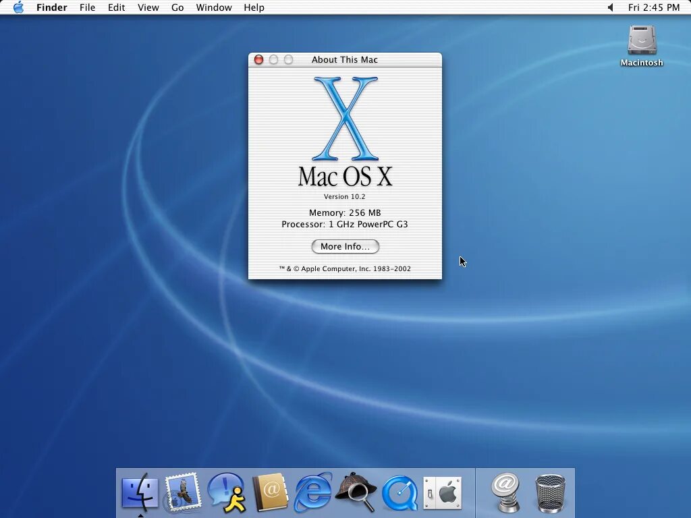Click the Fri 2:45 PM clock
The width and height of the screenshot is (691, 518).
(x=653, y=7)
